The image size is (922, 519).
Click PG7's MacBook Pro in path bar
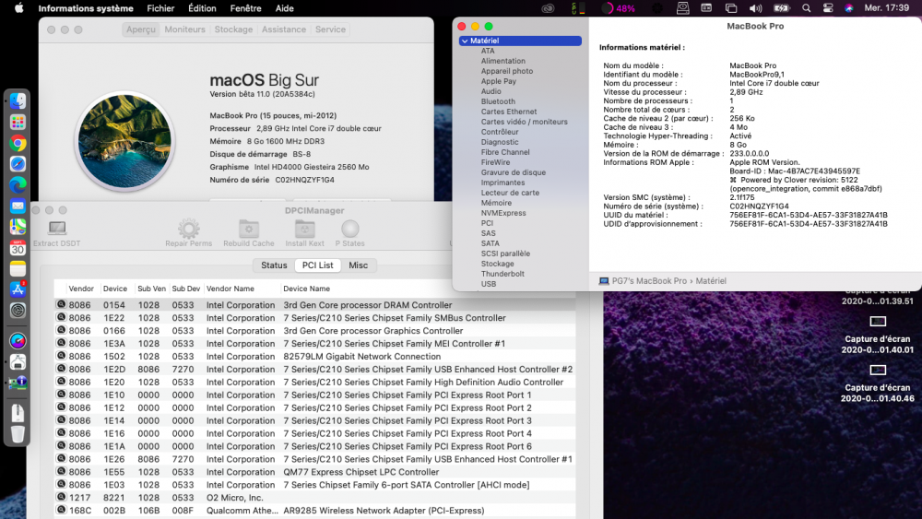649,281
